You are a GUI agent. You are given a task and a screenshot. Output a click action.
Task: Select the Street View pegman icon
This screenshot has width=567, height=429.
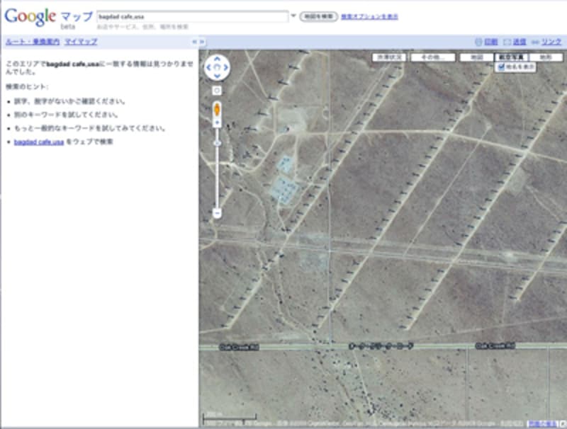[217, 109]
